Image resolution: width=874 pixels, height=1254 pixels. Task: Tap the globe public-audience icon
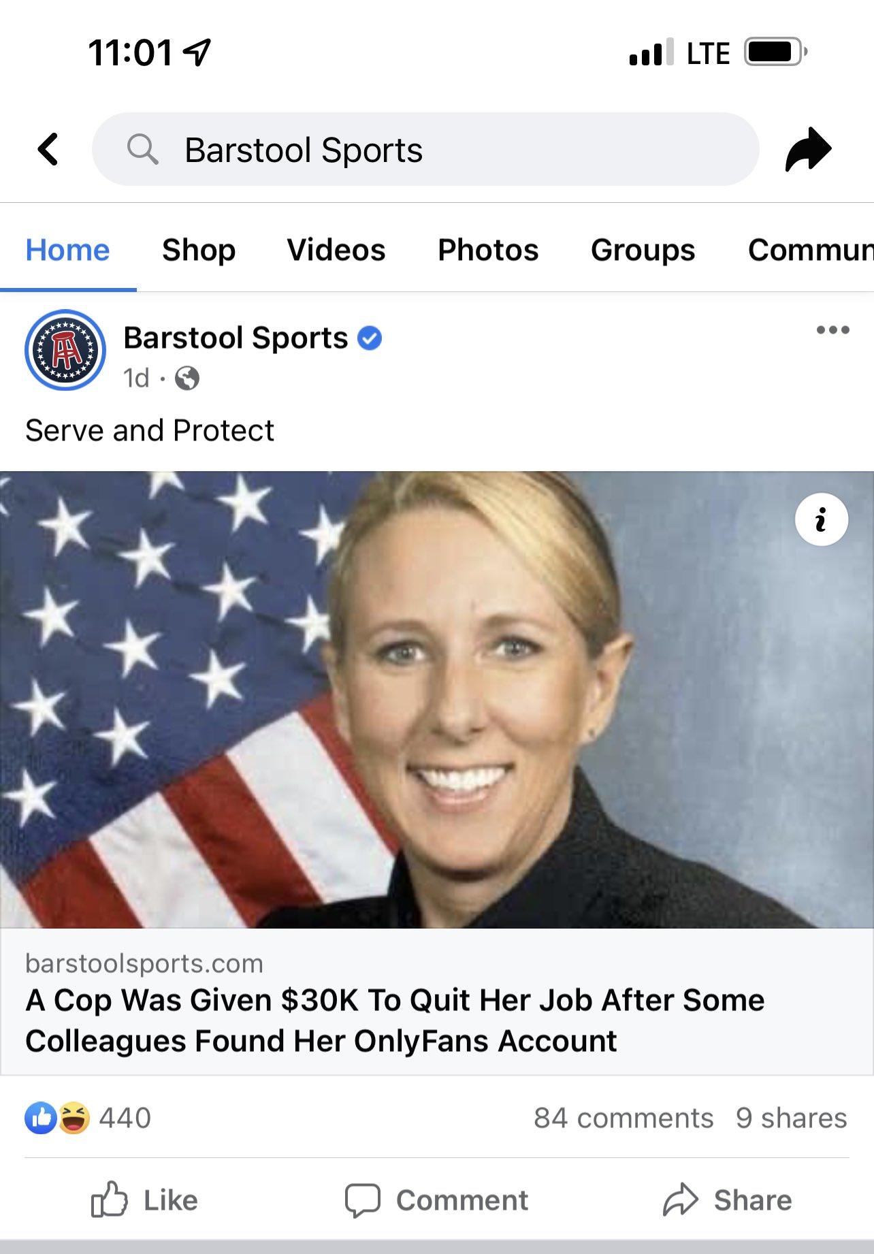coord(187,378)
